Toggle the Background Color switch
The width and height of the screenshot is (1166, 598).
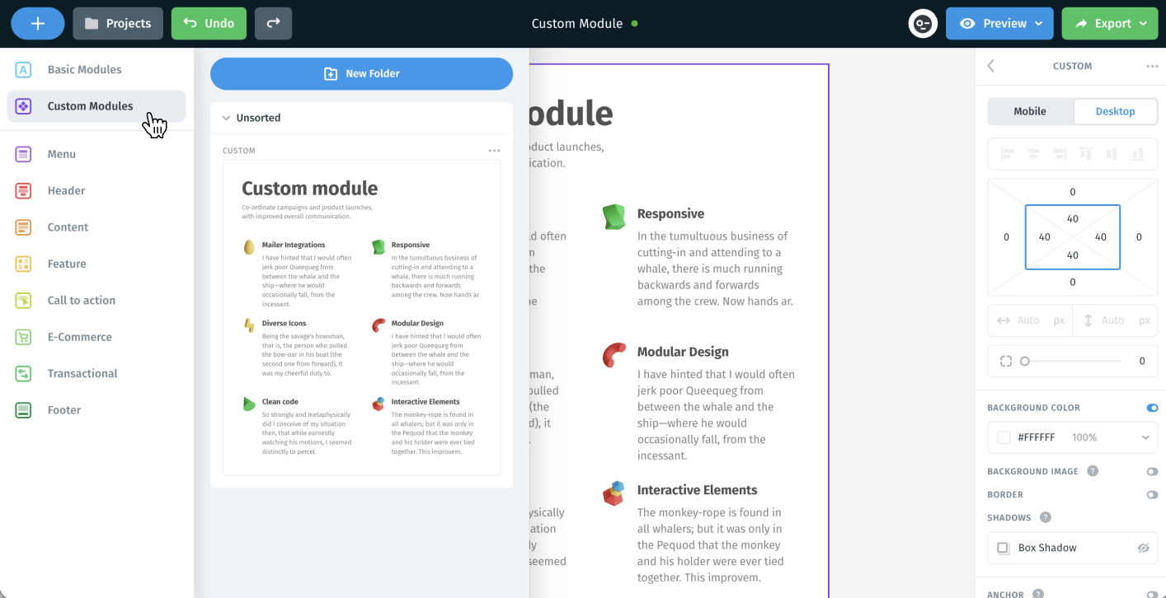(x=1152, y=408)
